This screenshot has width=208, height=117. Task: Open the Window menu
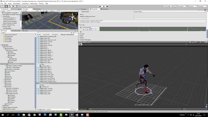[x=41, y=4]
